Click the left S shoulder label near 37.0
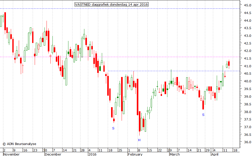 click(x=113, y=128)
